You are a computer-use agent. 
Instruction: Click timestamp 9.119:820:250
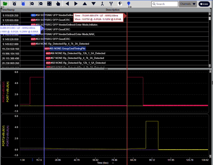tap(11, 16)
